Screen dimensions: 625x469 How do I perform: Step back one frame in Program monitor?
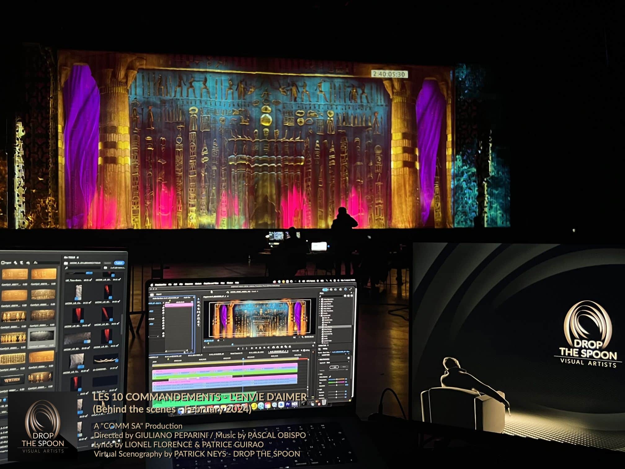point(256,348)
